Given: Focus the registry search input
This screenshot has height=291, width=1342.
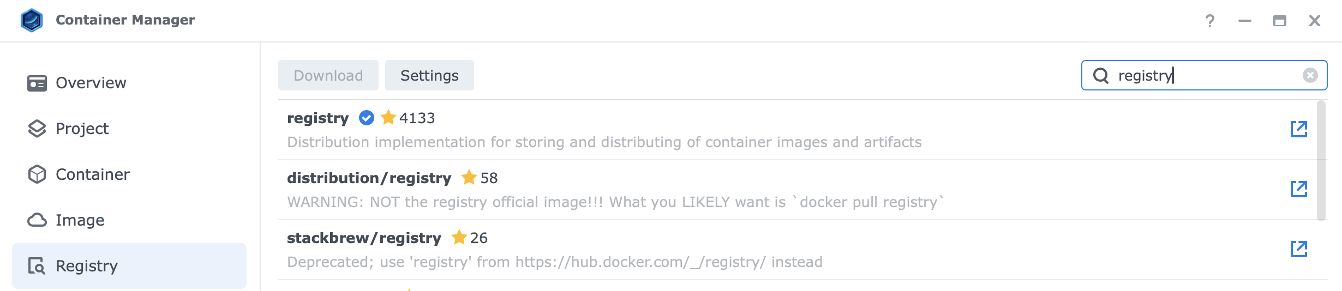Looking at the screenshot, I should tap(1204, 75).
